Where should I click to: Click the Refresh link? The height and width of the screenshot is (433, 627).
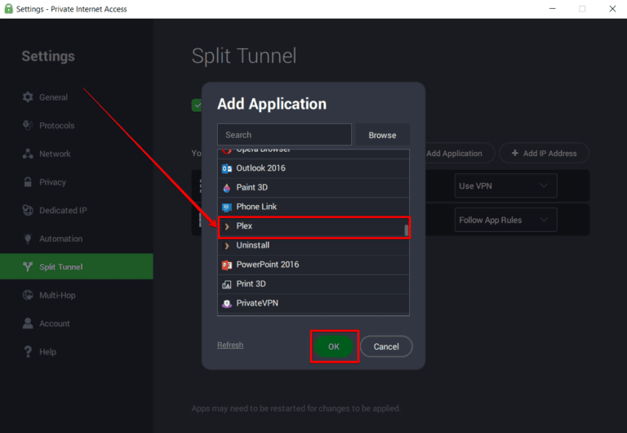(230, 345)
